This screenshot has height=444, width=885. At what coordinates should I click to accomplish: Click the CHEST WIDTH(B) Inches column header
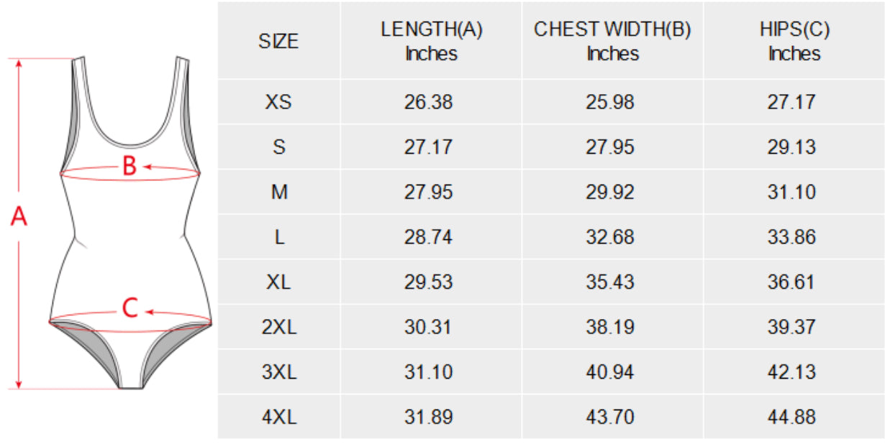612,42
